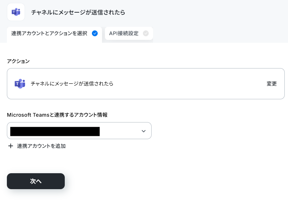Click the チャネルにメッセージが送信されたら title in the header

tap(78, 12)
